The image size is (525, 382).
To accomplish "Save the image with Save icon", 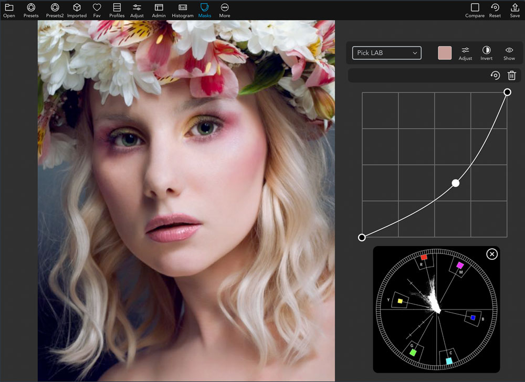I will [x=515, y=10].
